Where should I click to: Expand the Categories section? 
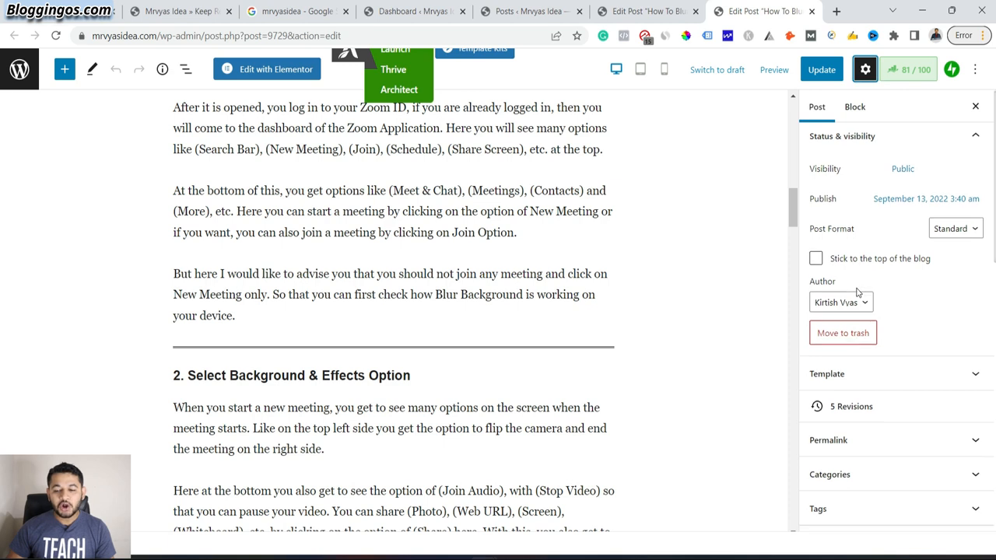click(895, 474)
